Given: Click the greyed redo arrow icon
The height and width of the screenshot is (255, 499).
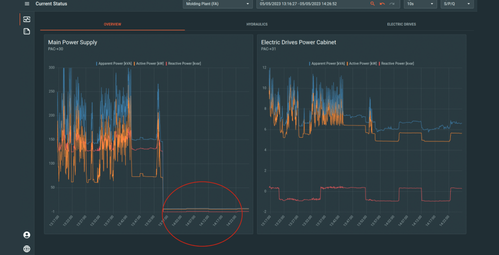Looking at the screenshot, I should click(x=392, y=4).
